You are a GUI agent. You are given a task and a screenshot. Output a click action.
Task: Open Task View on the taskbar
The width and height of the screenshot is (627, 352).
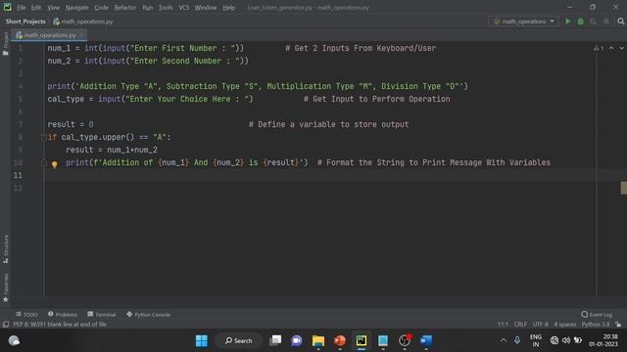275,340
